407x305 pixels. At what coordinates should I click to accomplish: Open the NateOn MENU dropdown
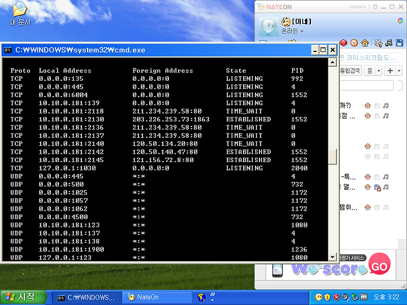pyautogui.click(x=358, y=7)
